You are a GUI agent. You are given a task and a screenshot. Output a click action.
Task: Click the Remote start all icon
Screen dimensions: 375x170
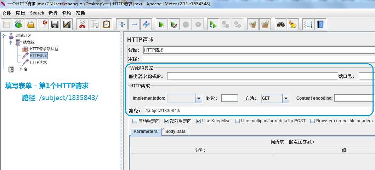click(213, 24)
